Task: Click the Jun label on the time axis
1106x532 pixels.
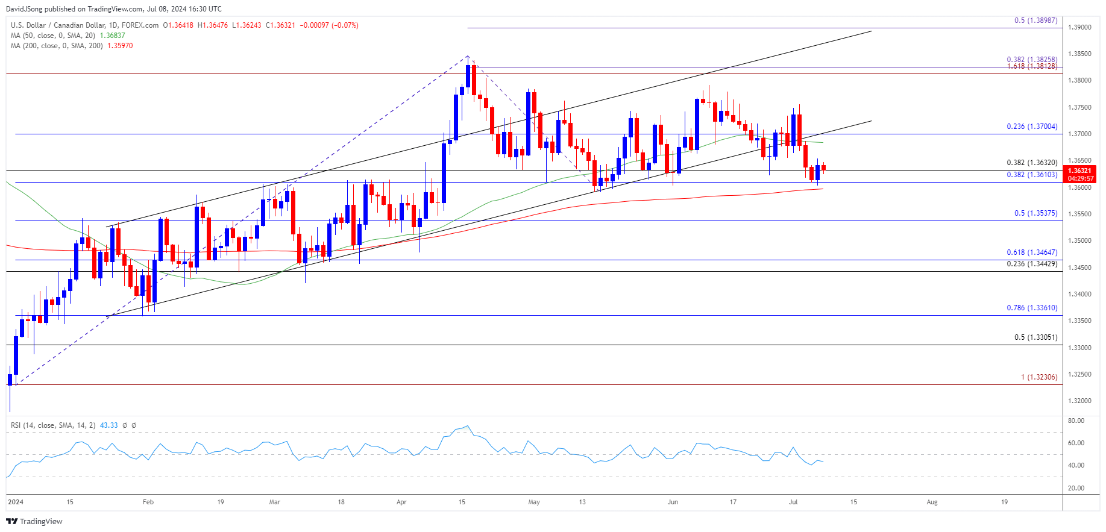Action: 673,502
